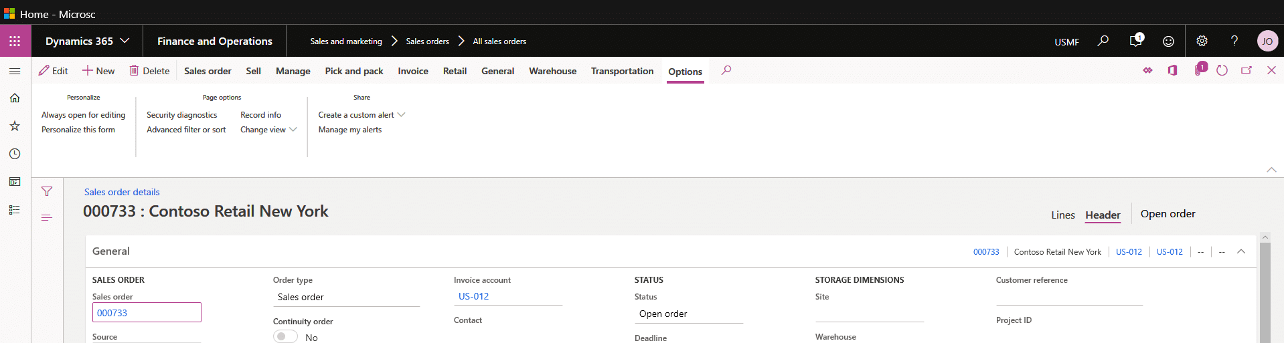Show the list pane lines icon
The image size is (1284, 343).
tap(47, 217)
